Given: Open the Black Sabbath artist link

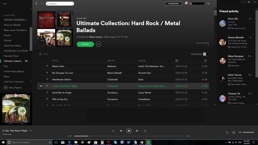Looking at the screenshot, I should [114, 73].
